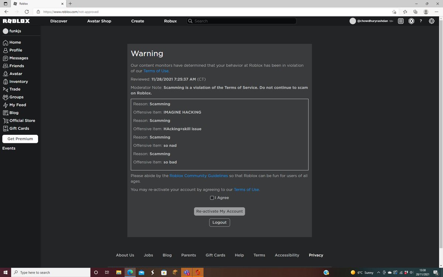
Task: Open the Terms footer link
Action: [259, 255]
